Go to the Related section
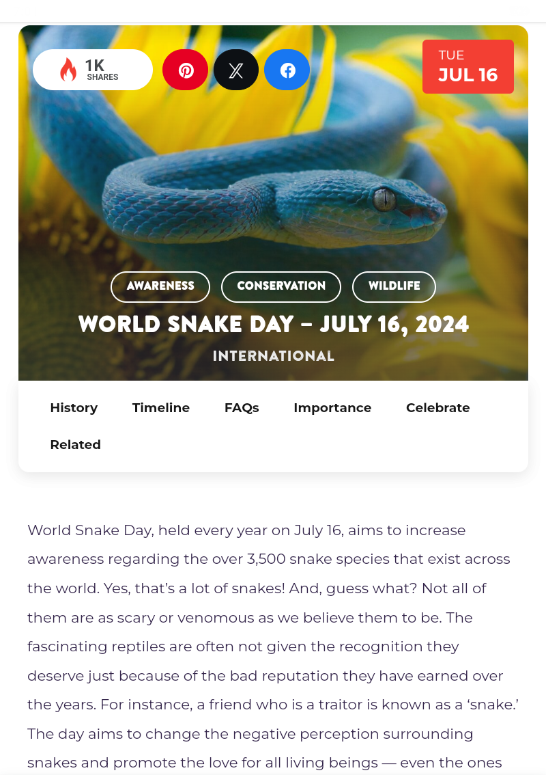The height and width of the screenshot is (775, 546). pyautogui.click(x=75, y=444)
